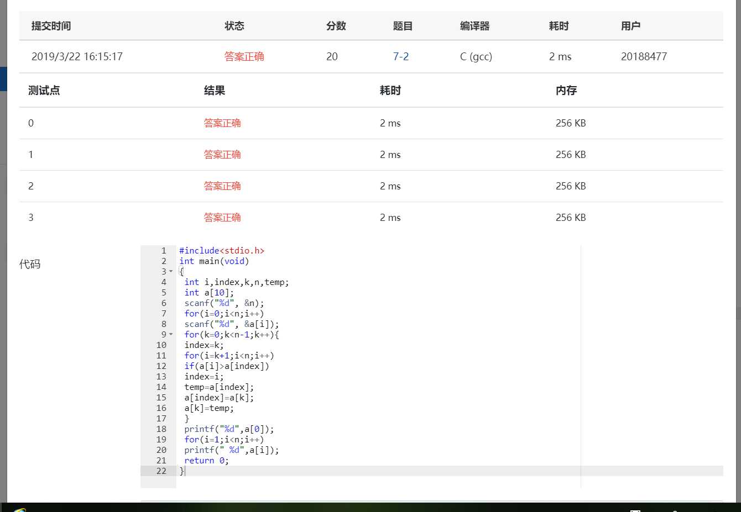Click printf("%d",a[0]); line
Image resolution: width=741 pixels, height=512 pixels.
(x=229, y=429)
